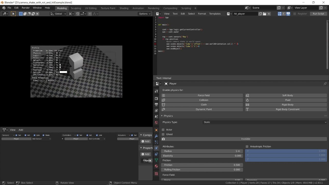Image resolution: width=329 pixels, height=185 pixels.
Task: Toggle word wrap in text editor
Action: click(x=284, y=14)
